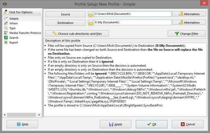Image resolution: width=210 pixels, height=133 pixels.
Task: Click the Destination button
Action: pyautogui.click(x=65, y=23)
